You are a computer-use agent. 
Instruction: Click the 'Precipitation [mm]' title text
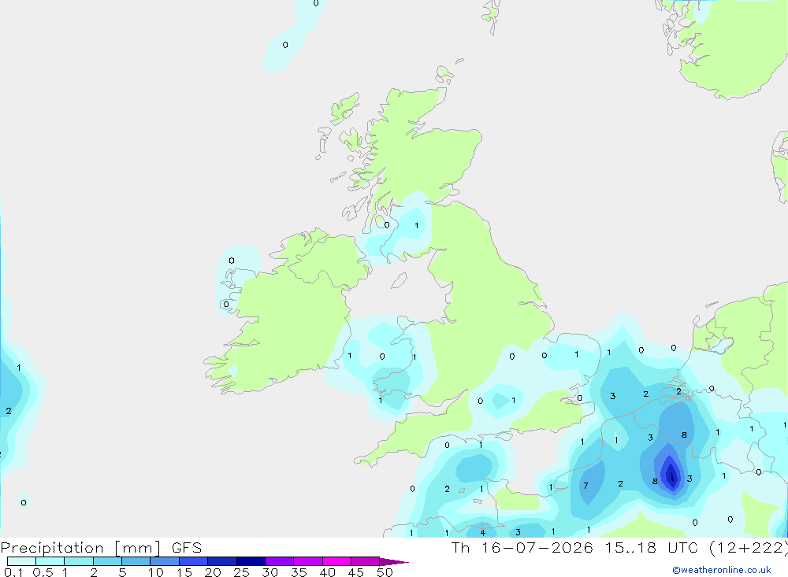(80, 548)
